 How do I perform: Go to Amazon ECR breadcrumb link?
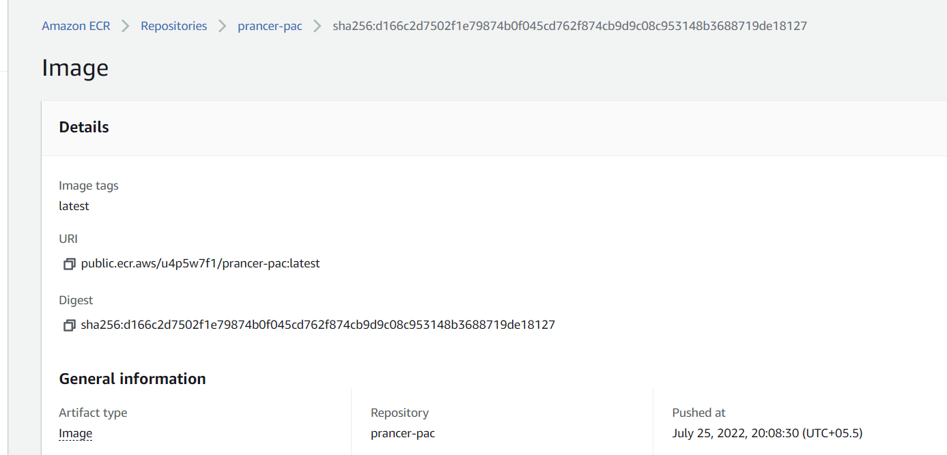(x=76, y=26)
